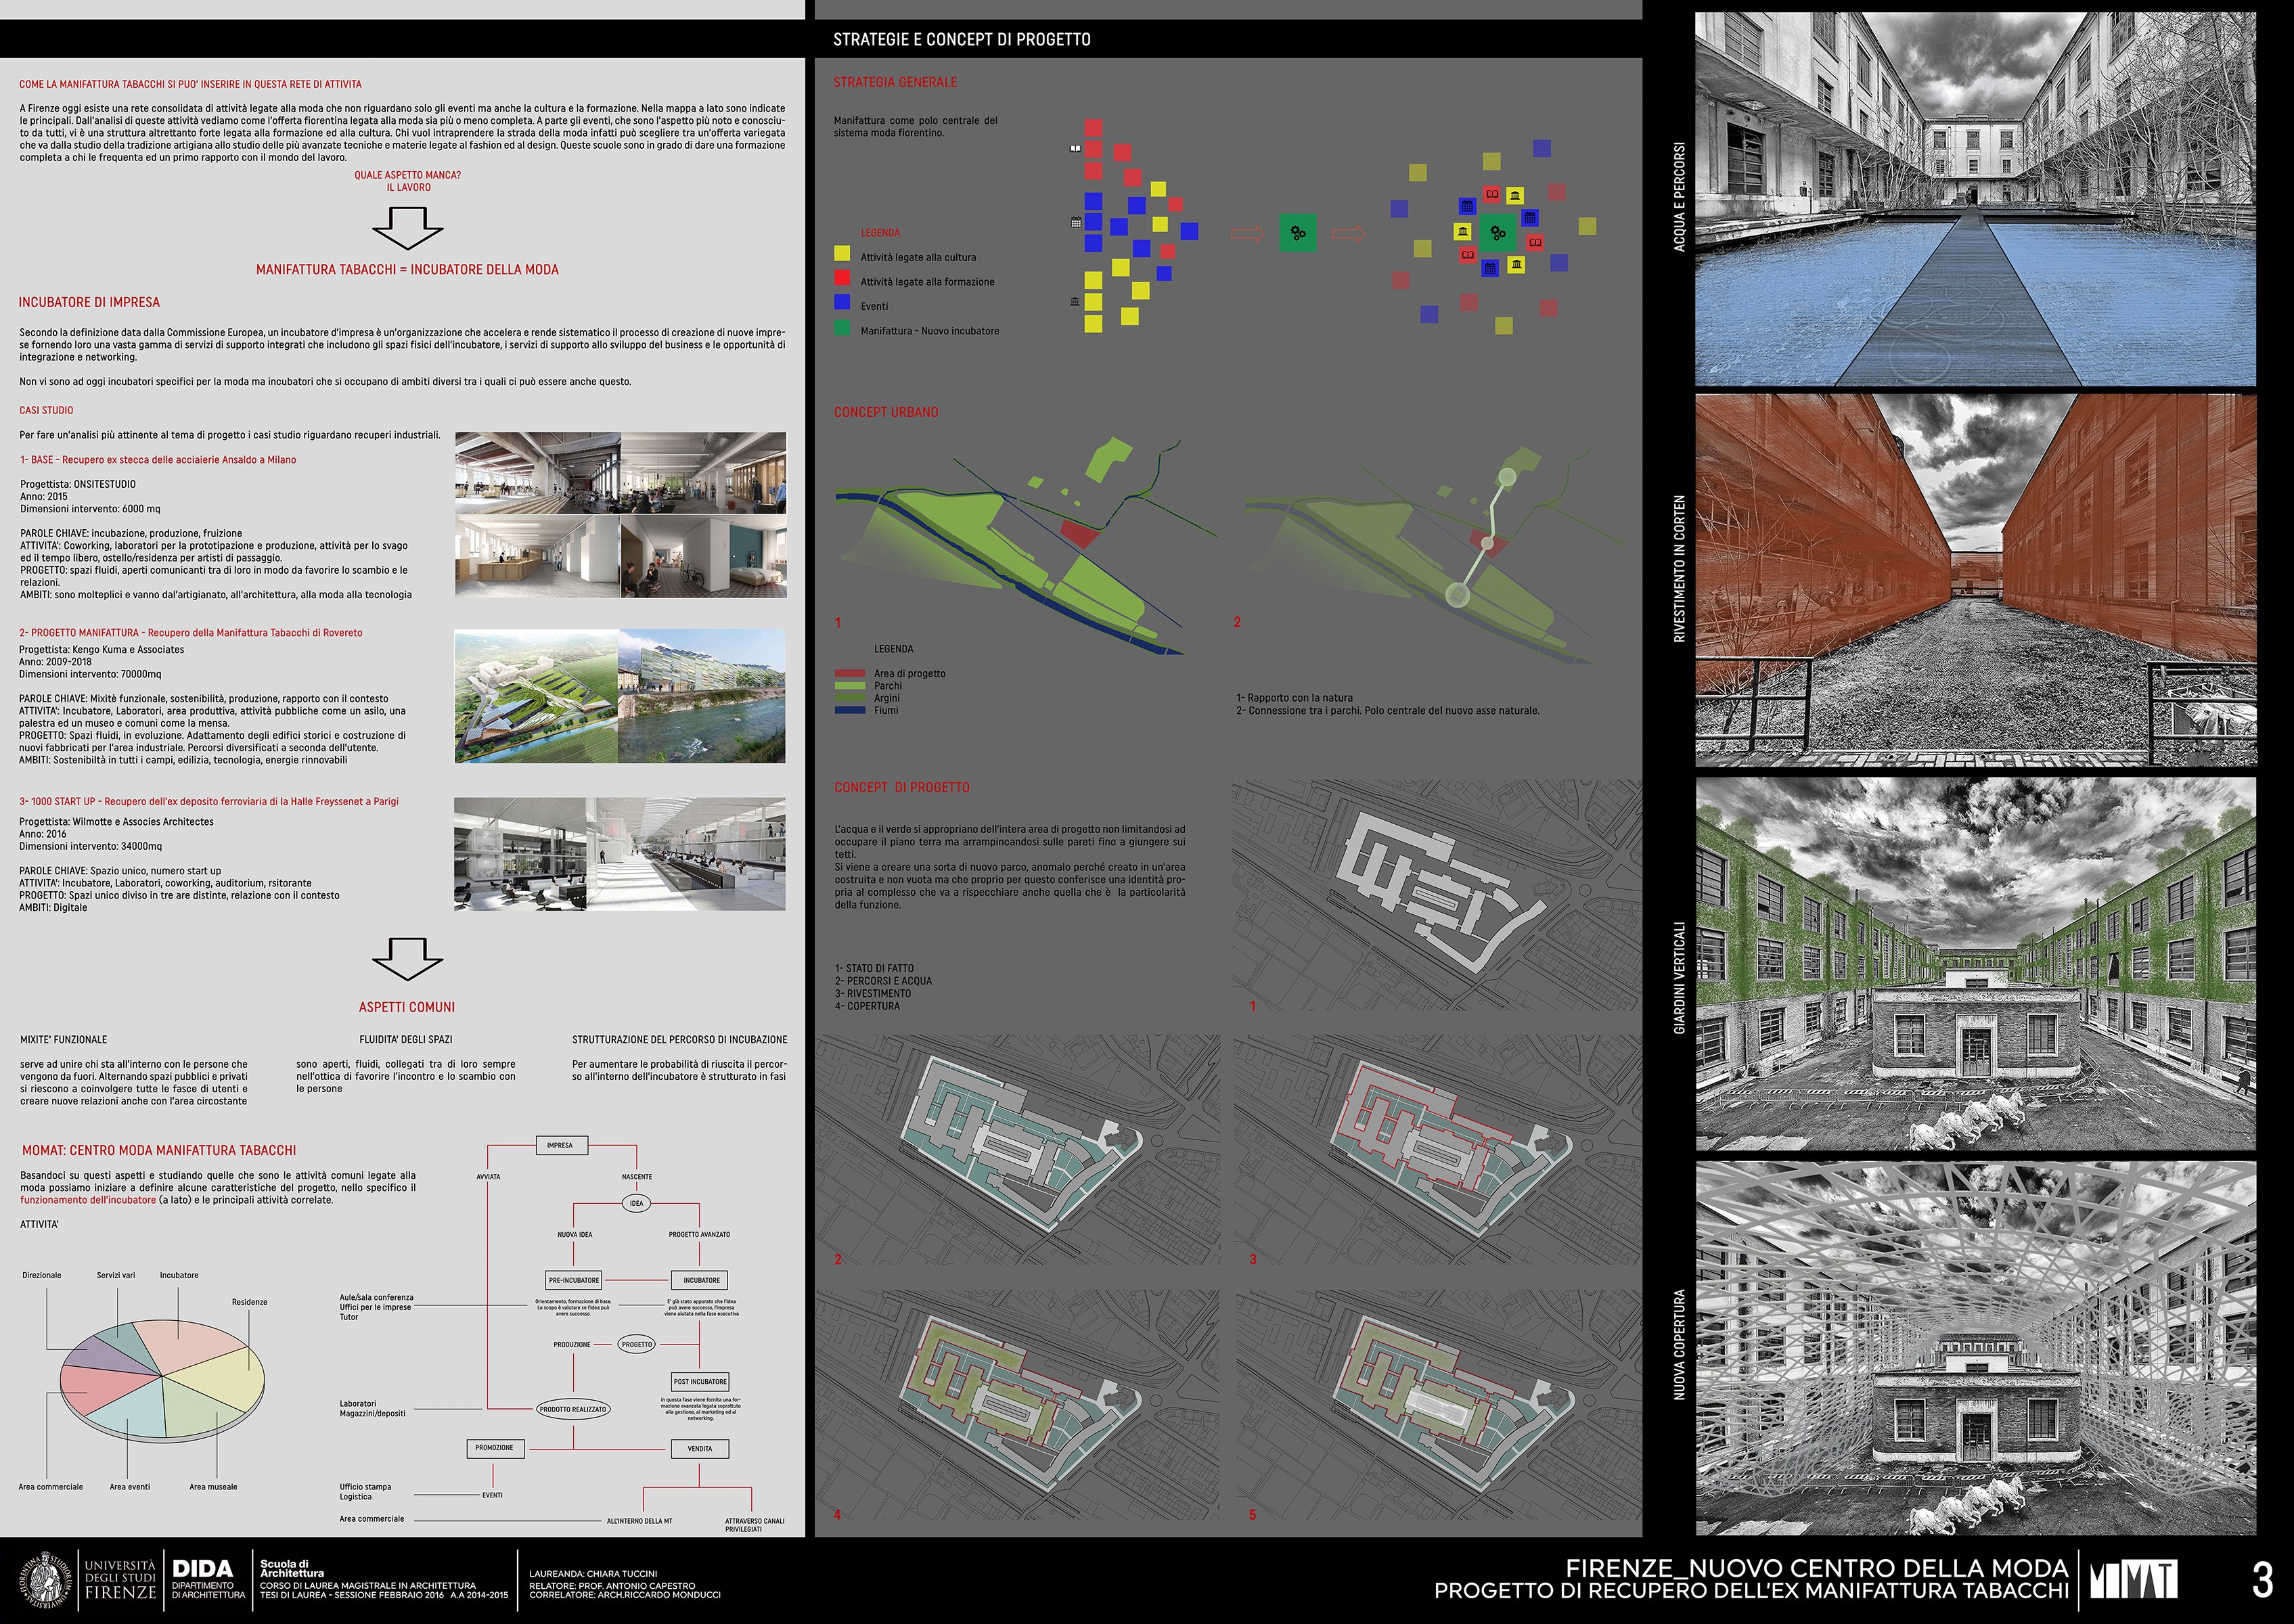The image size is (2294, 1624).
Task: Click the red 'funzionamento dell'incubatore' text
Action: pos(88,1200)
